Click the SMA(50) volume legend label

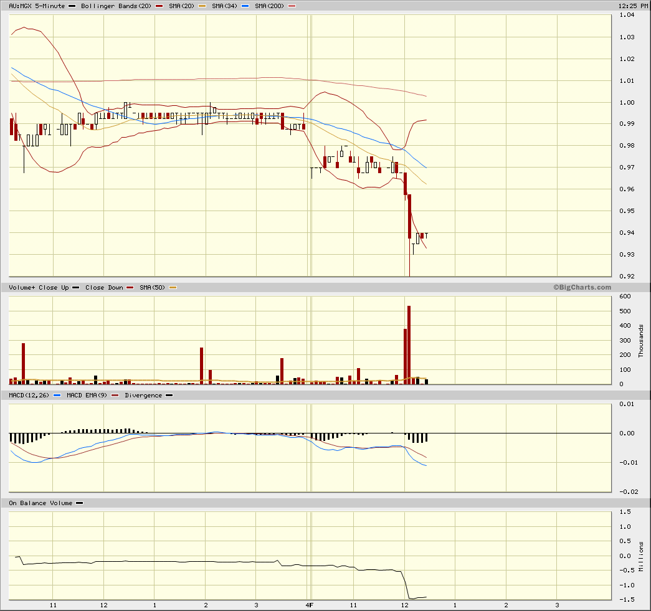(x=152, y=287)
